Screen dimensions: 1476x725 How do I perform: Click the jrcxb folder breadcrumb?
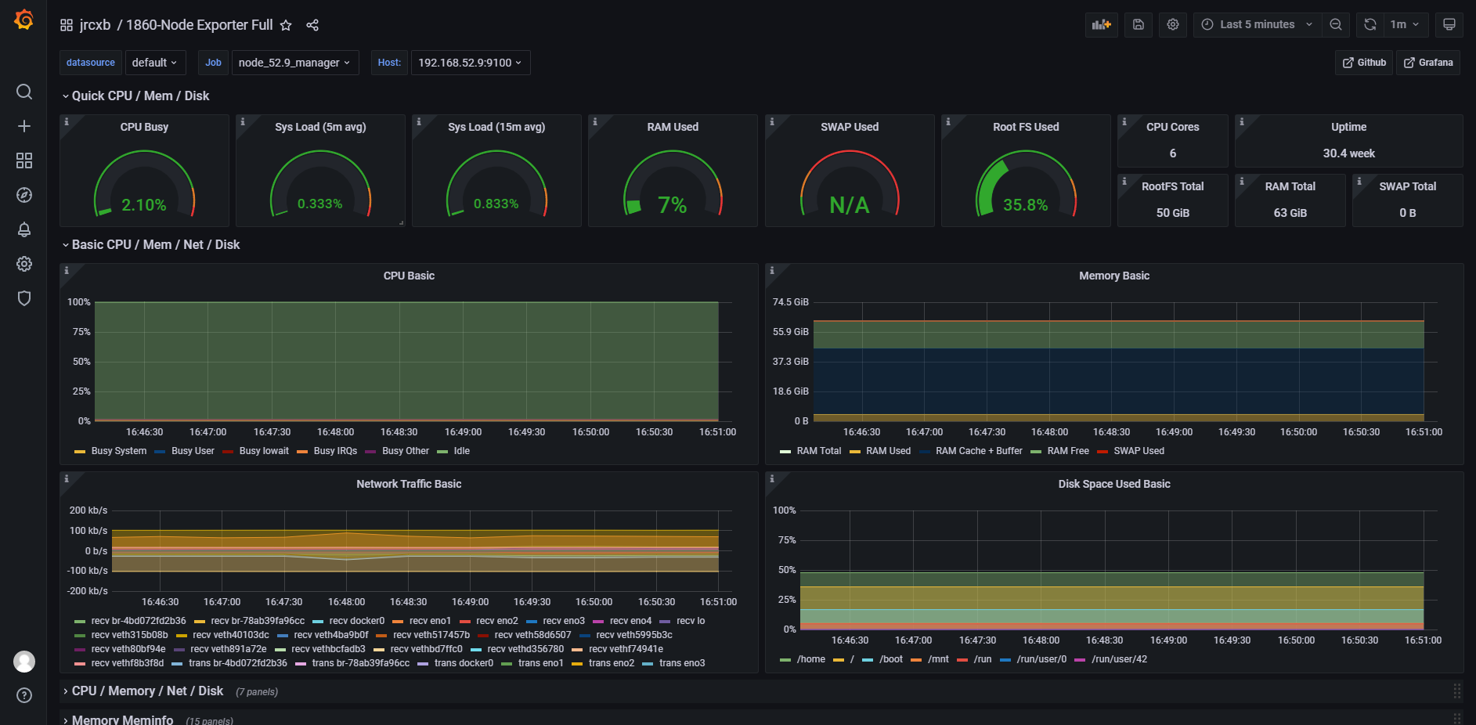click(95, 25)
